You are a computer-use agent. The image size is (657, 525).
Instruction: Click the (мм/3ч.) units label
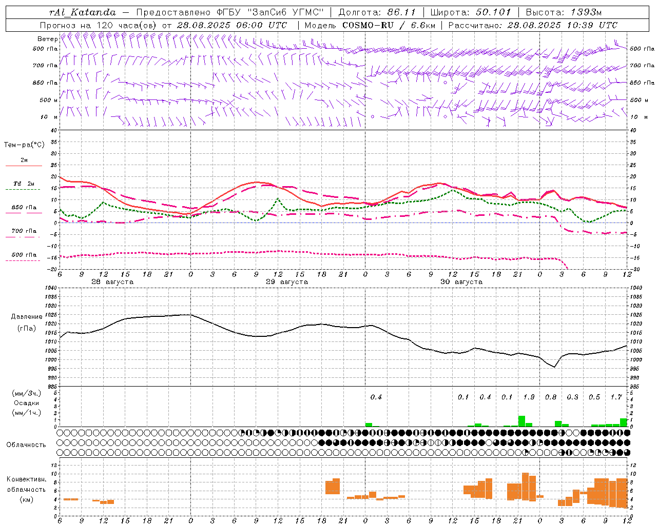[x=27, y=393]
